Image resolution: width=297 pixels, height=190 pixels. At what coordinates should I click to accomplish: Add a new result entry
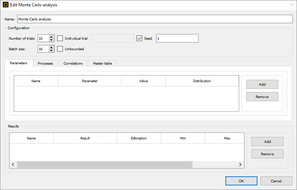click(267, 142)
